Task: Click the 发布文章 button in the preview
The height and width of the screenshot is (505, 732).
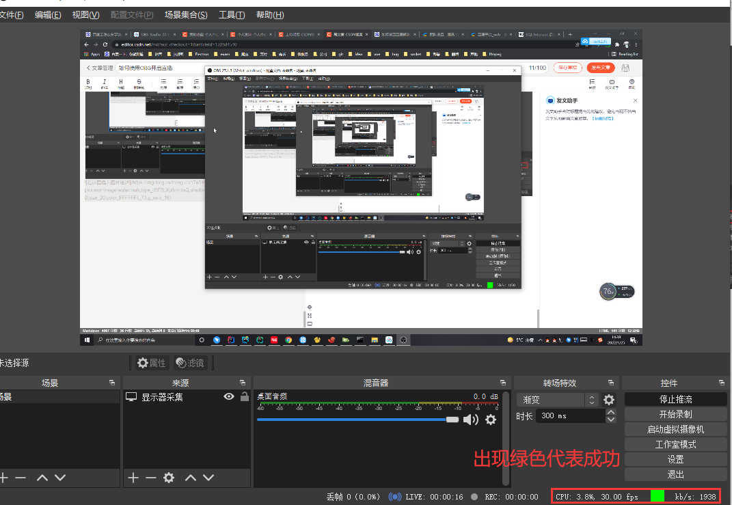Action: pos(601,68)
